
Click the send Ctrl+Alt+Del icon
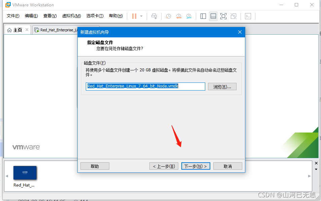coord(154,16)
